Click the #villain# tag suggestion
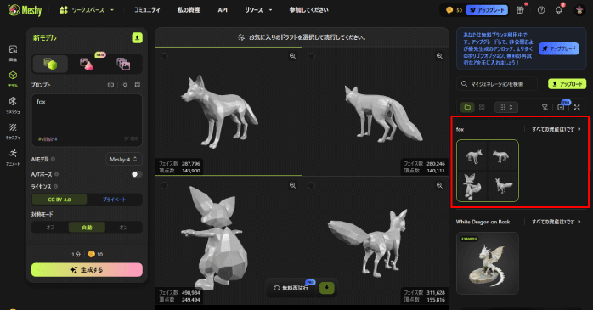Image resolution: width=593 pixels, height=310 pixels. pos(48,139)
